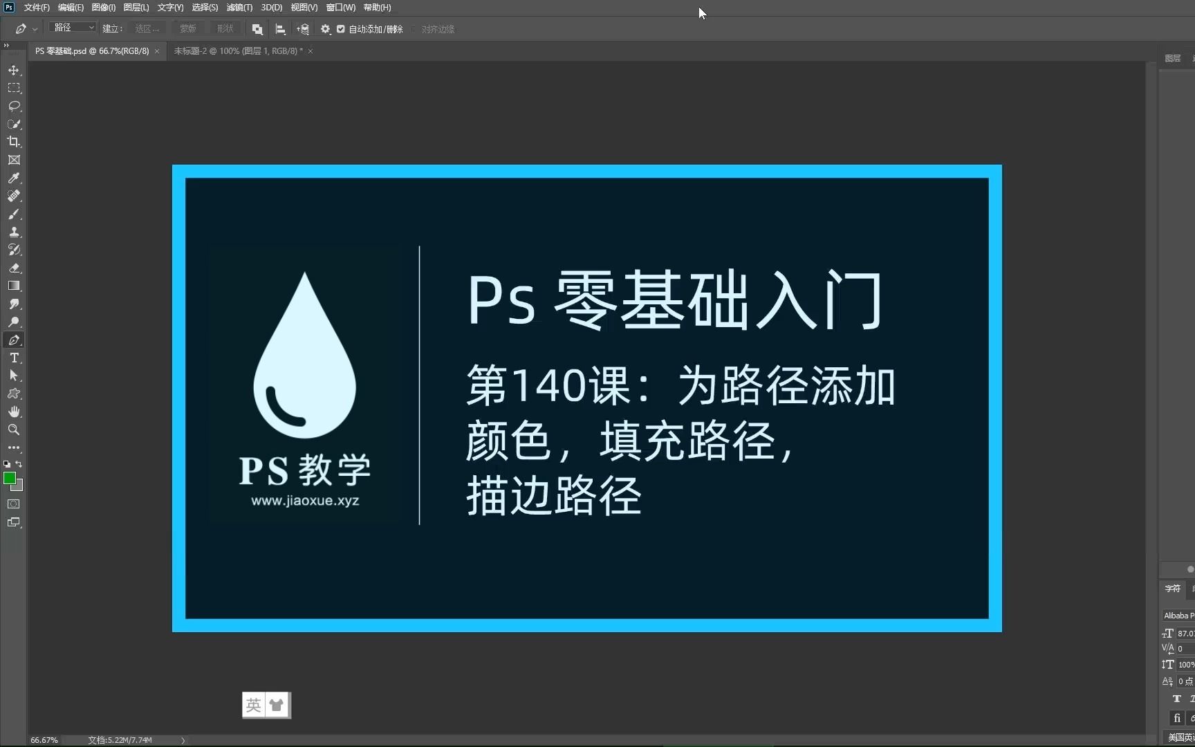Image resolution: width=1195 pixels, height=747 pixels.
Task: Toggle the 自动添加/删除 checkbox
Action: pos(341,29)
